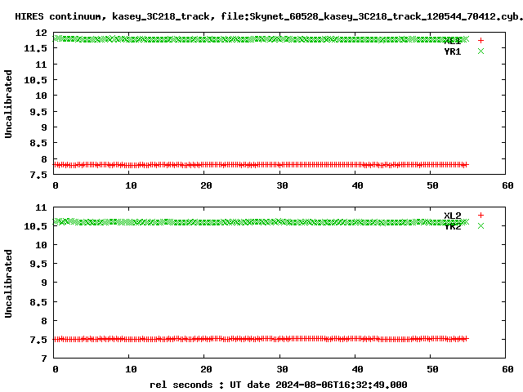
Task: Click the 9.5 tick label on bottom plot
Action: pyautogui.click(x=38, y=264)
